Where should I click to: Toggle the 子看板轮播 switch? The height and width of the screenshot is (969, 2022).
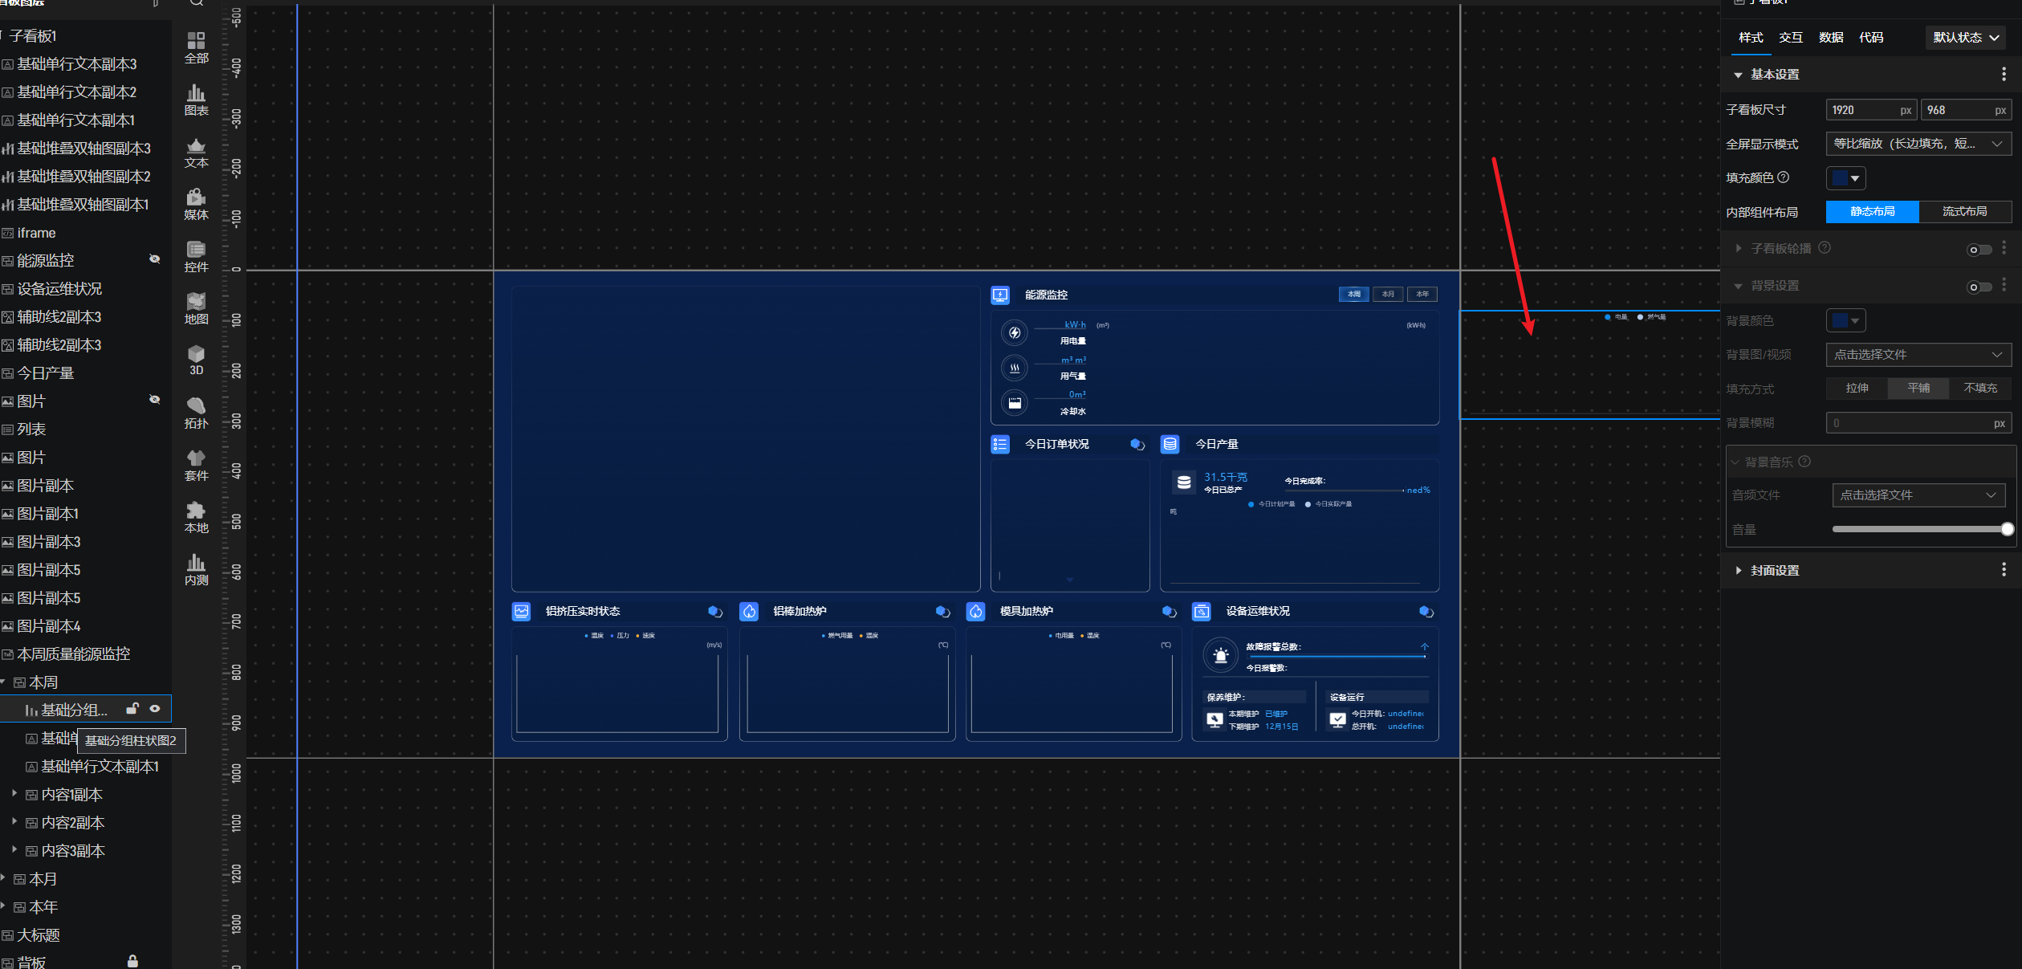(1979, 250)
